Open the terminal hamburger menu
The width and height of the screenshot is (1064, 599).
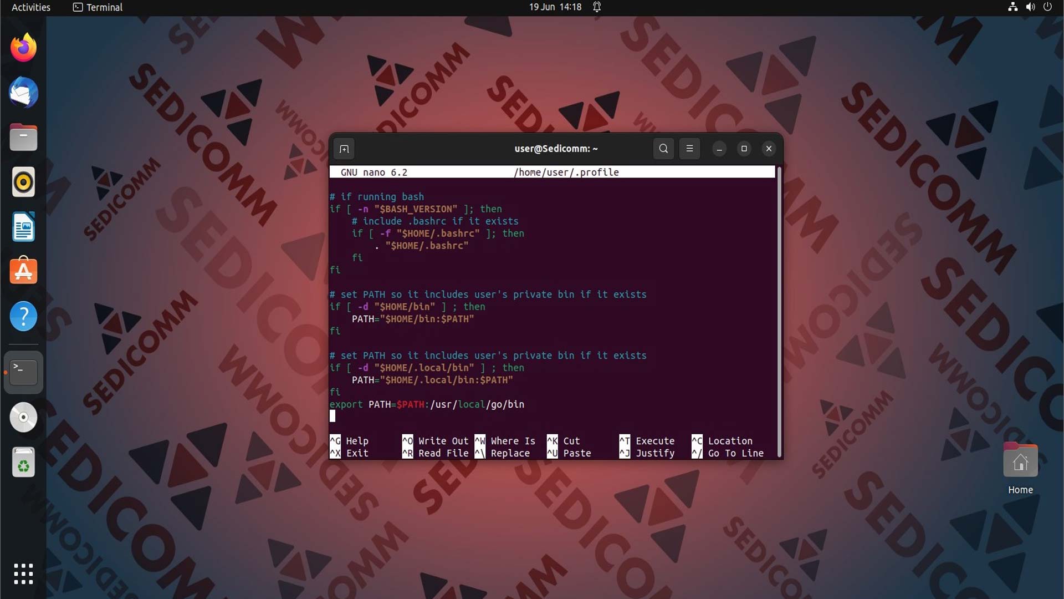click(689, 149)
